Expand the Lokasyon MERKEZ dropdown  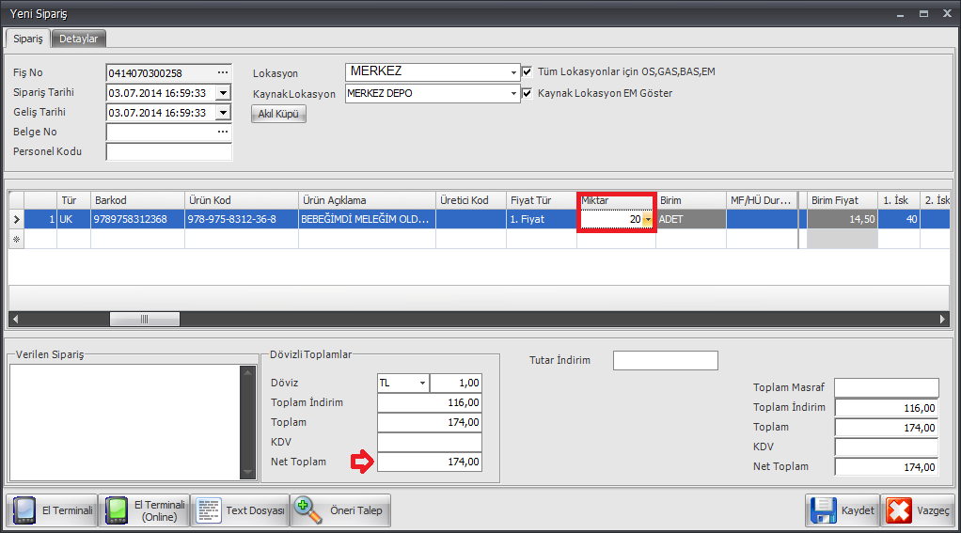[513, 72]
